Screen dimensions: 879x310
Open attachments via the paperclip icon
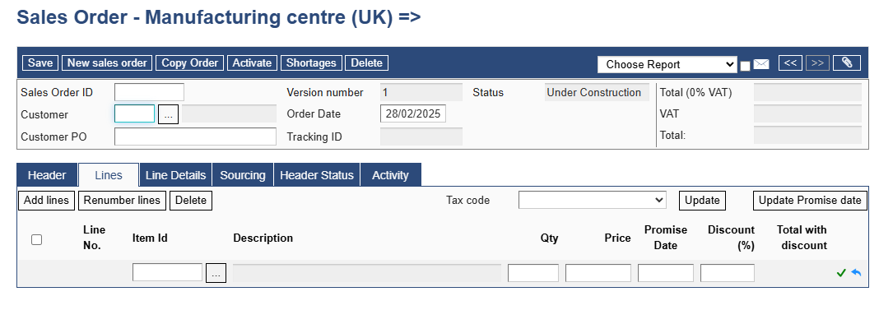coord(846,62)
